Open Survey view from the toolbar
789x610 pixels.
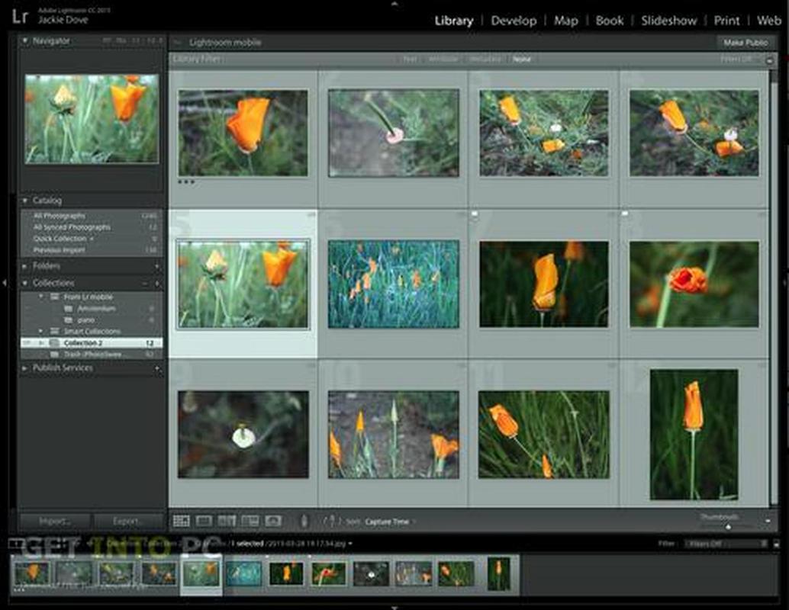[250, 521]
